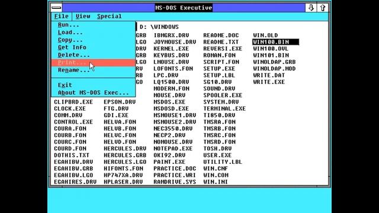Viewport: 379px width, 213px height.
Task: Select the SPOOLER.EXE file
Action: pyautogui.click(x=223, y=95)
